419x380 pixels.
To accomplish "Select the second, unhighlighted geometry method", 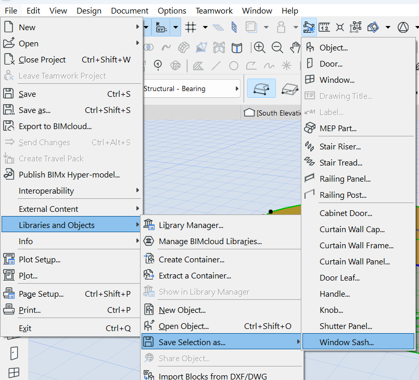I will (290, 88).
